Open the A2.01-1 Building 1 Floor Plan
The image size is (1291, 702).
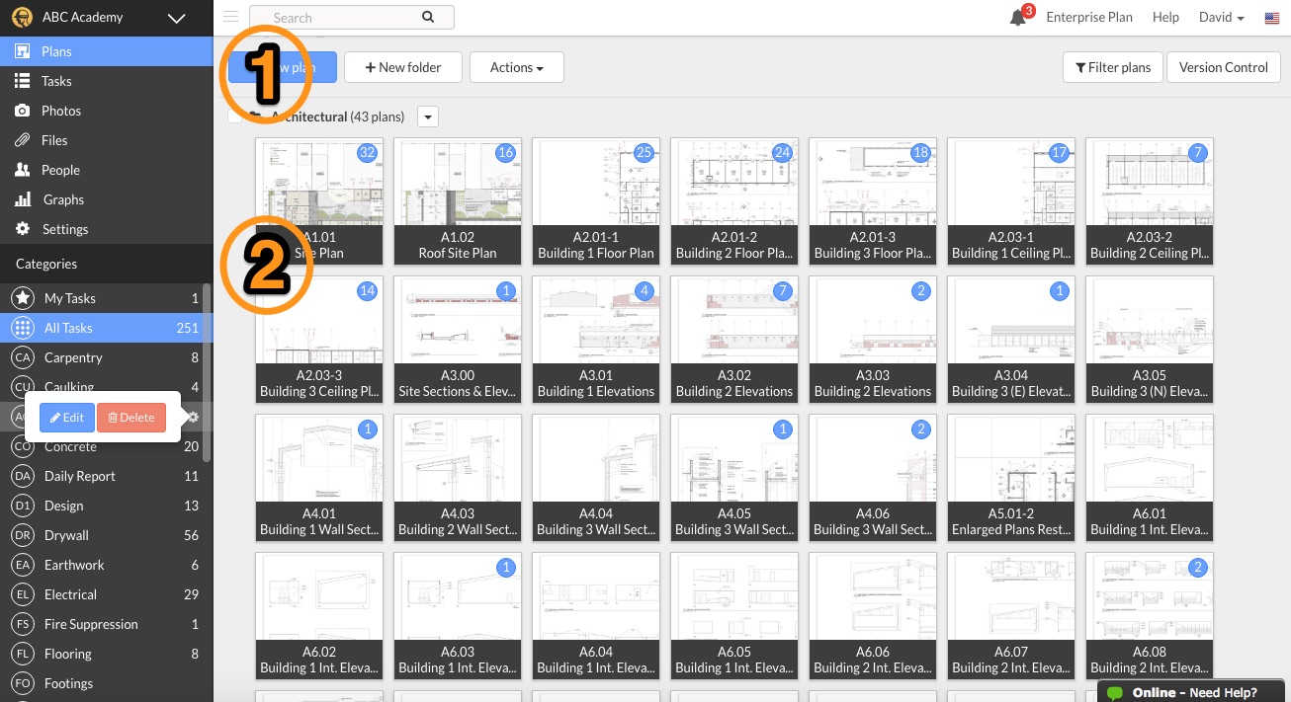tap(596, 201)
